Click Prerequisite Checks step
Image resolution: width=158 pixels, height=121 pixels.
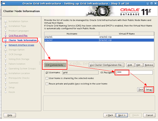19,78
